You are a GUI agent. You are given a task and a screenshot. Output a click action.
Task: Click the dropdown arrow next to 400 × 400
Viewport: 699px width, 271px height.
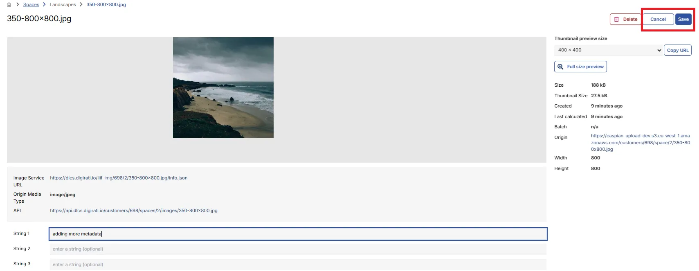659,50
